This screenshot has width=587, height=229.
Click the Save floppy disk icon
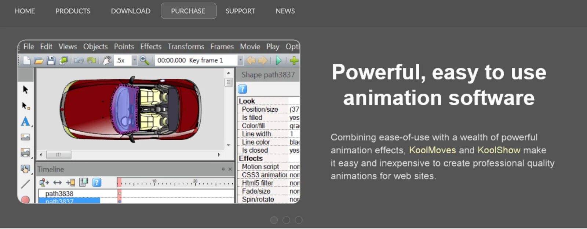pyautogui.click(x=51, y=60)
